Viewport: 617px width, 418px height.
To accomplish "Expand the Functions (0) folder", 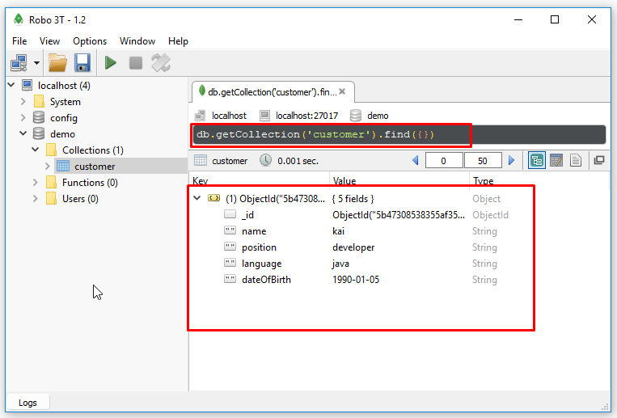I will coord(36,182).
